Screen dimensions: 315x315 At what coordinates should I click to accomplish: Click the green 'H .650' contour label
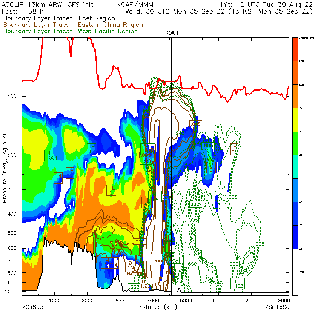point(191,261)
